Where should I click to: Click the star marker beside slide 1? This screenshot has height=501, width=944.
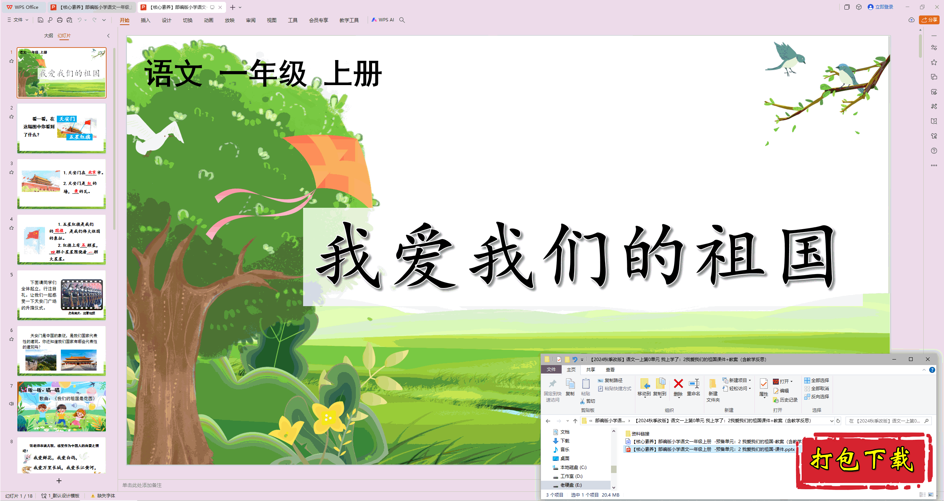pyautogui.click(x=11, y=61)
